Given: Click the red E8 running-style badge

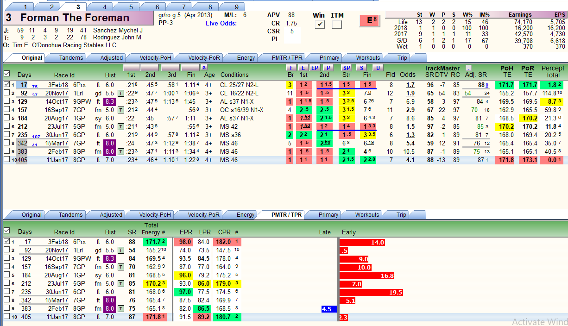Looking at the screenshot, I should point(370,20).
